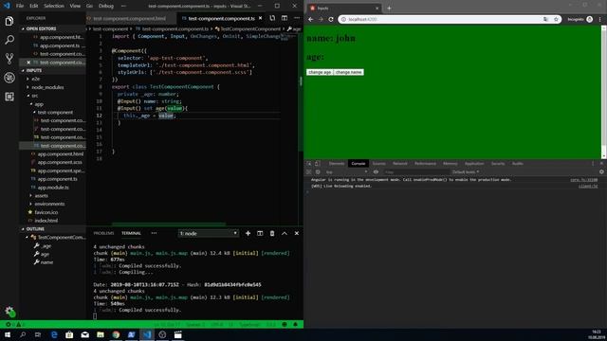The height and width of the screenshot is (341, 607).
Task: Open the terminal selector dropdown '1: node'
Action: coord(209,234)
